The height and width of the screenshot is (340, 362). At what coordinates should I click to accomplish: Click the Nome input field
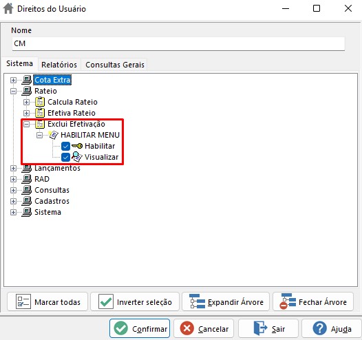tap(178, 43)
